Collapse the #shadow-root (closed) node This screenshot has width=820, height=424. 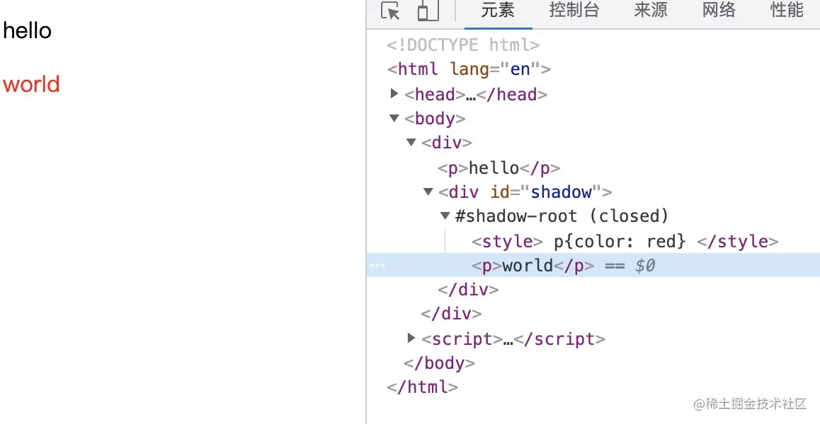[x=445, y=216]
